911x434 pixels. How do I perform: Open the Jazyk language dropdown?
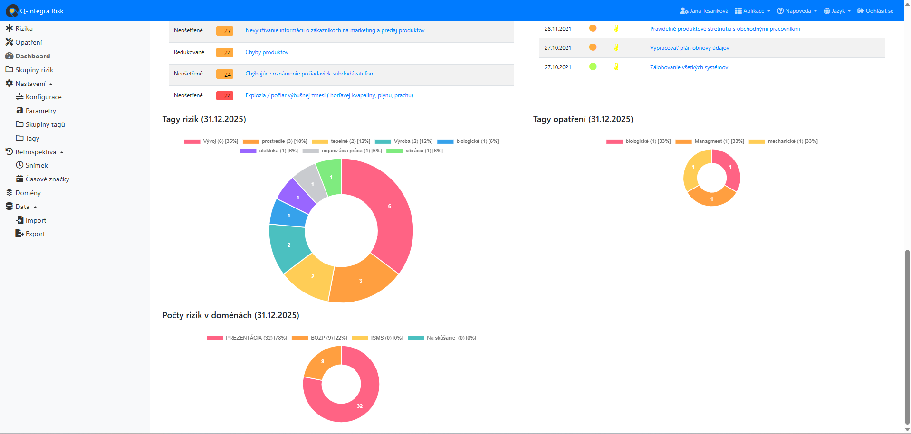point(837,11)
